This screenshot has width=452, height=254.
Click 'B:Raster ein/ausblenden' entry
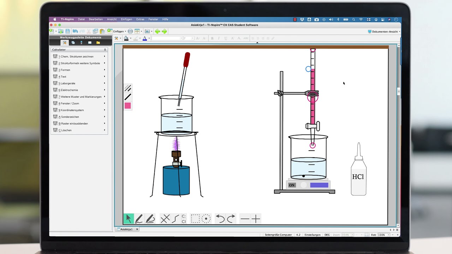(x=79, y=123)
